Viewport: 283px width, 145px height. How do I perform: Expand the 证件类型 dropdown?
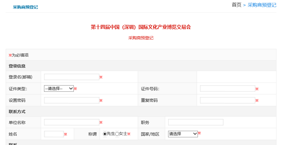[59, 88]
